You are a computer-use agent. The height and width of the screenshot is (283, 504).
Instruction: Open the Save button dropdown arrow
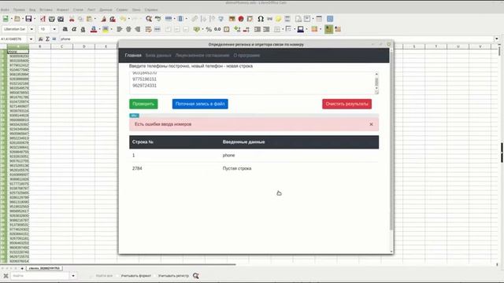coord(35,19)
